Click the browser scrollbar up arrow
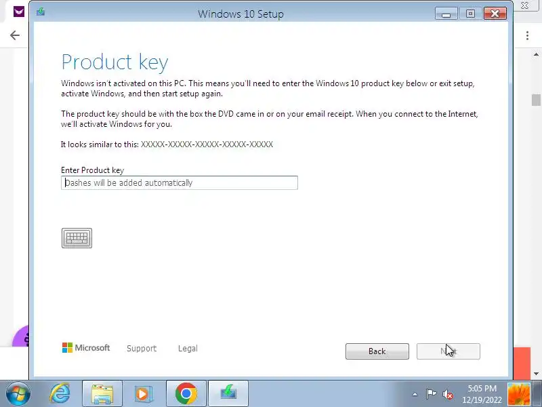 [x=536, y=54]
